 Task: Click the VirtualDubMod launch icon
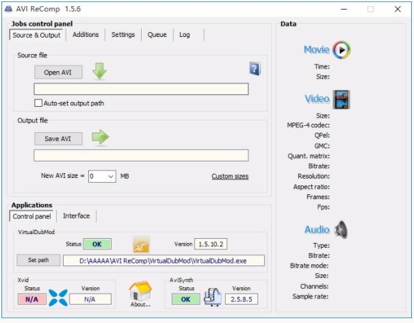[142, 244]
